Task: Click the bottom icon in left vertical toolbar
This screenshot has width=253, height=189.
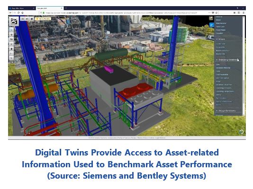Action: pos(11,58)
